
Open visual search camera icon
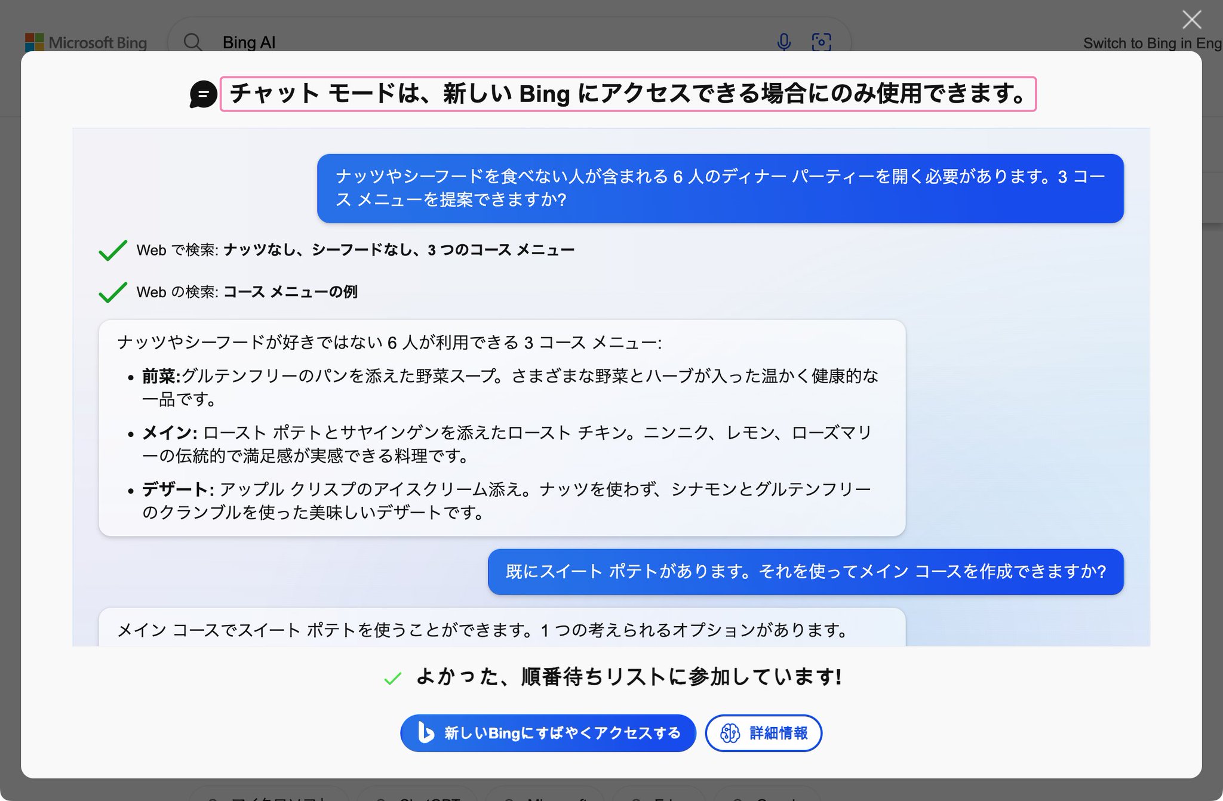click(x=822, y=42)
